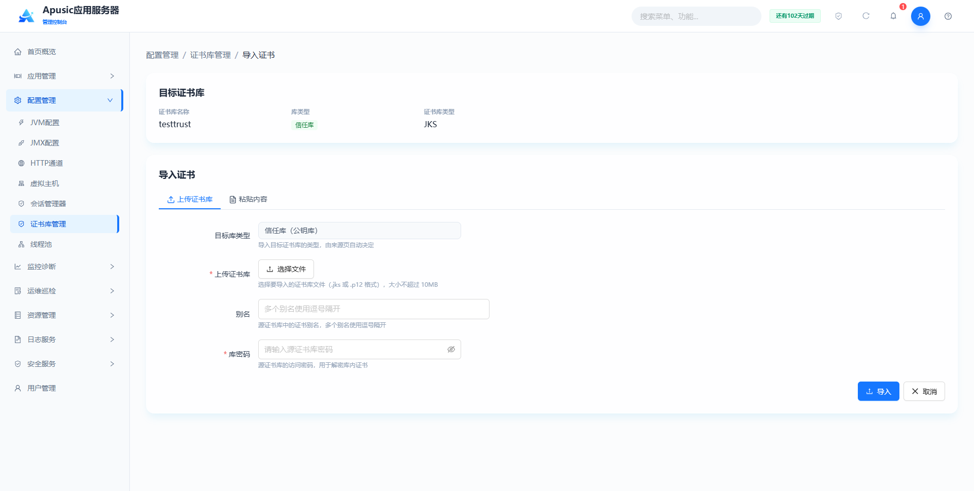This screenshot has height=491, width=974.
Task: Click the help question mark icon
Action: [948, 16]
